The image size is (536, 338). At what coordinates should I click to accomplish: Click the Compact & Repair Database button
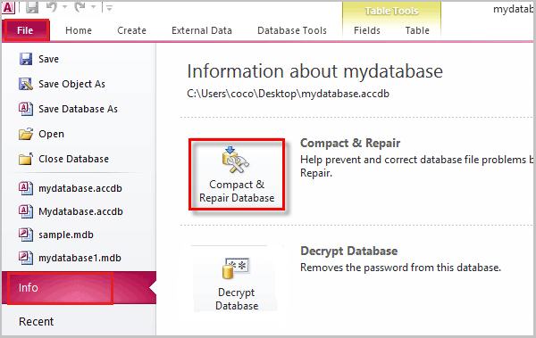[x=237, y=175]
